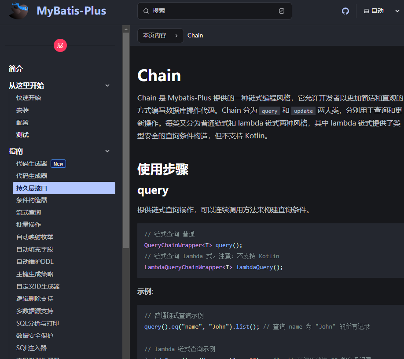The height and width of the screenshot is (359, 404).
Task: Click the slash shortcut icon in search box
Action: click(x=281, y=11)
